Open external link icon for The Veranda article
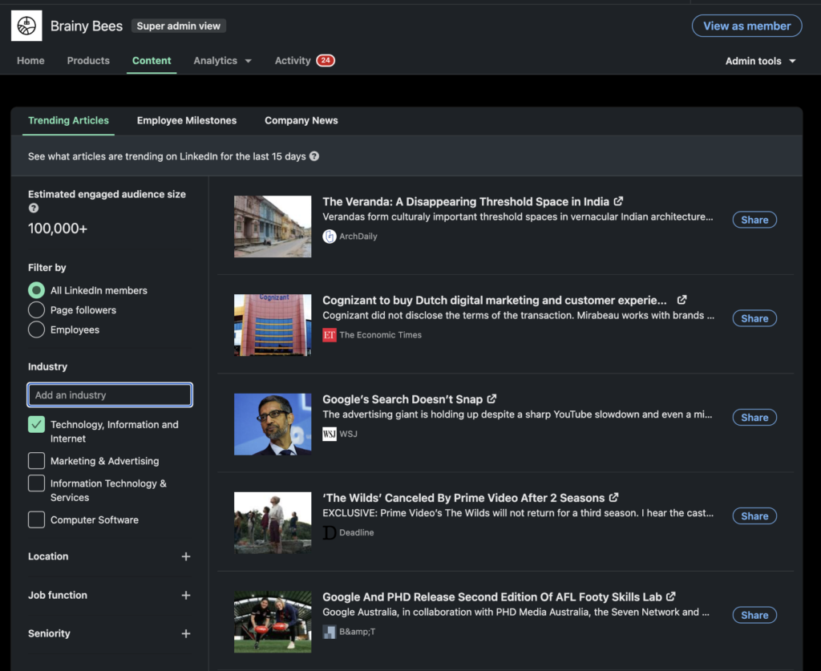821x671 pixels. tap(618, 201)
